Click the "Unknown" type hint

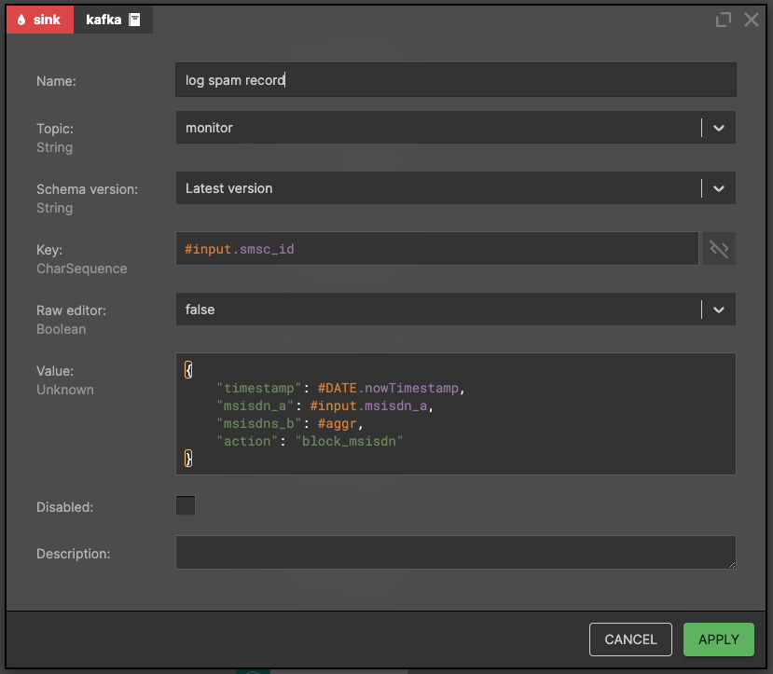pos(65,390)
